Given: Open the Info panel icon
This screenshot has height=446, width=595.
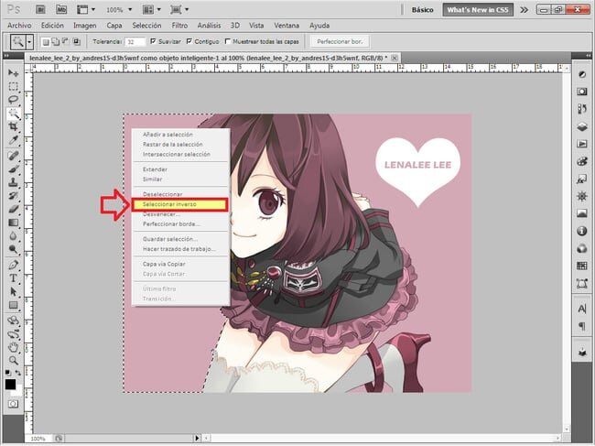Looking at the screenshot, I should click(581, 231).
